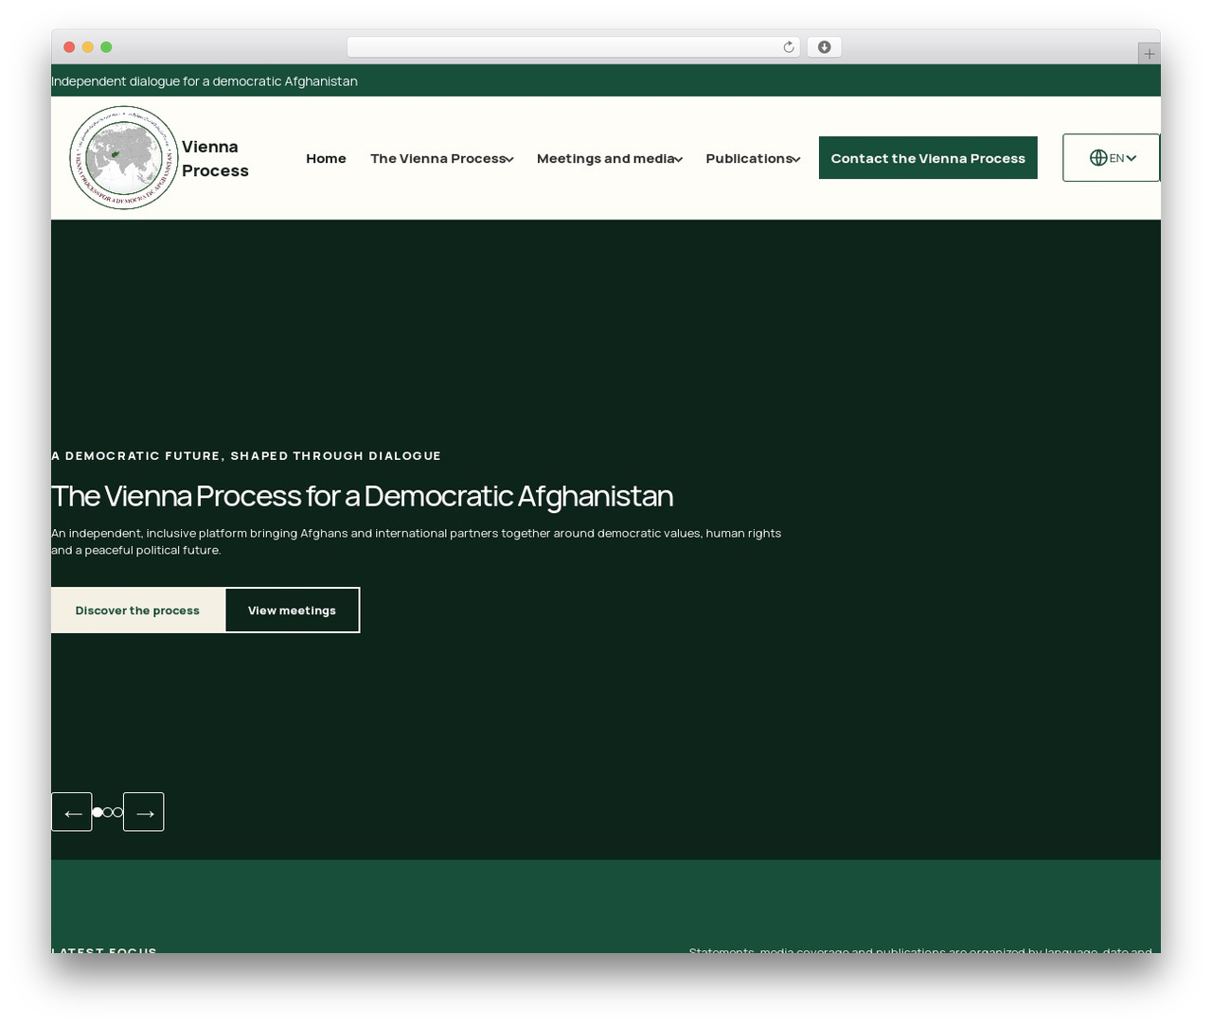Screen dimensions: 1212x1026
Task: Expand Publications menu chevron
Action: click(x=796, y=159)
